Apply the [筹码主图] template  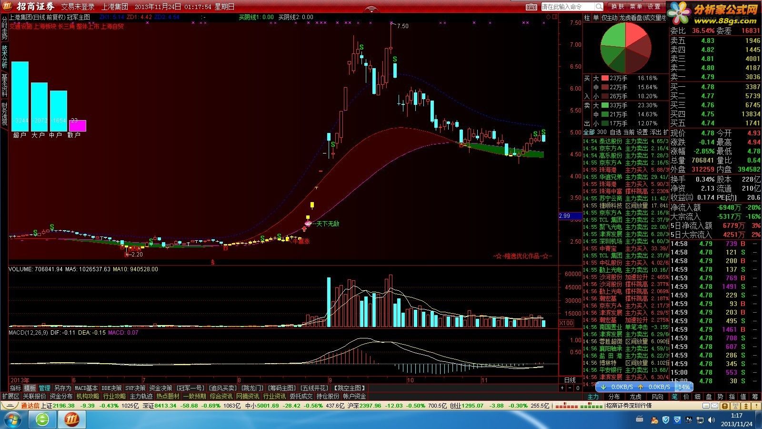(282, 388)
